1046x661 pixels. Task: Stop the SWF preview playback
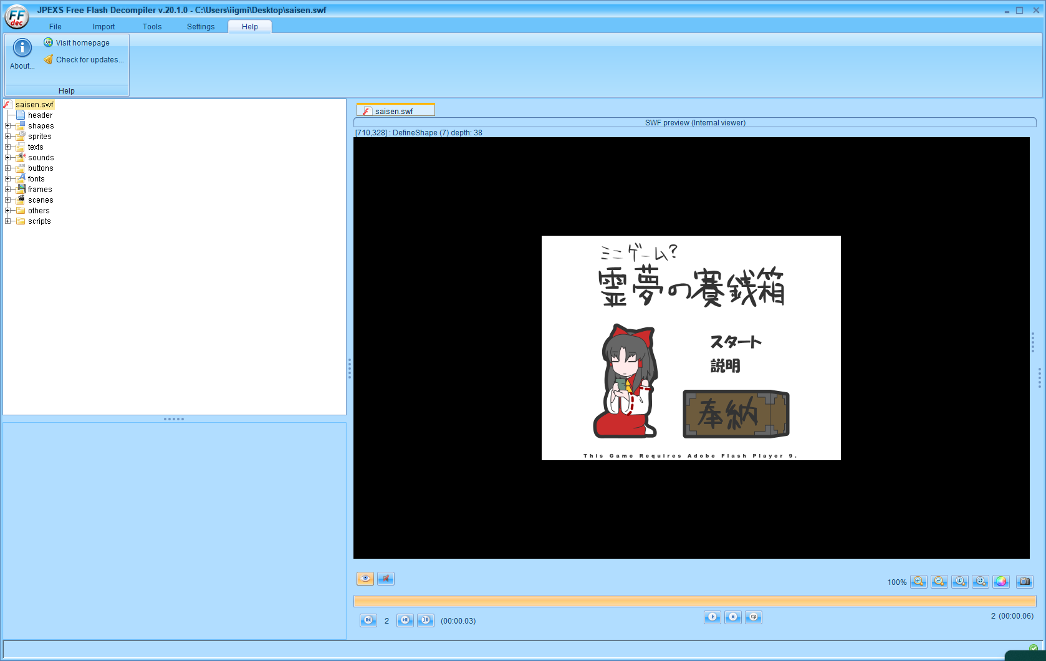[x=733, y=617]
